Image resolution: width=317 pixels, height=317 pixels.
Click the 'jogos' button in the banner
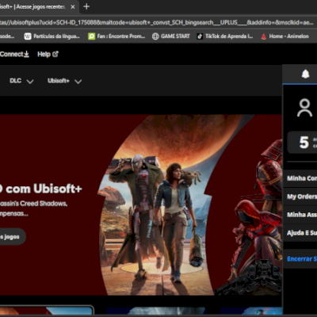(x=13, y=237)
